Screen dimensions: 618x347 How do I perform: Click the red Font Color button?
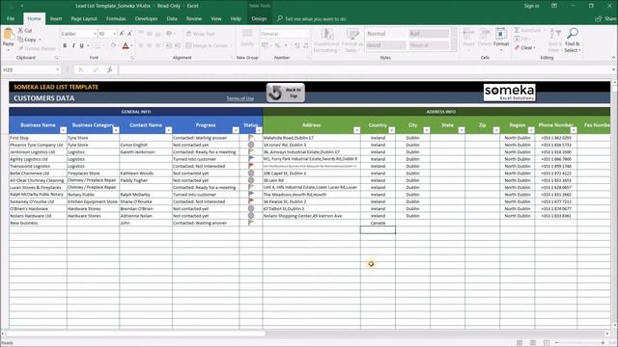(126, 46)
